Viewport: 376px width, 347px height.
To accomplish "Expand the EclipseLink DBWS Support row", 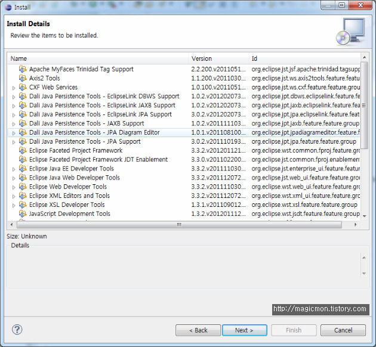I will tap(14, 97).
